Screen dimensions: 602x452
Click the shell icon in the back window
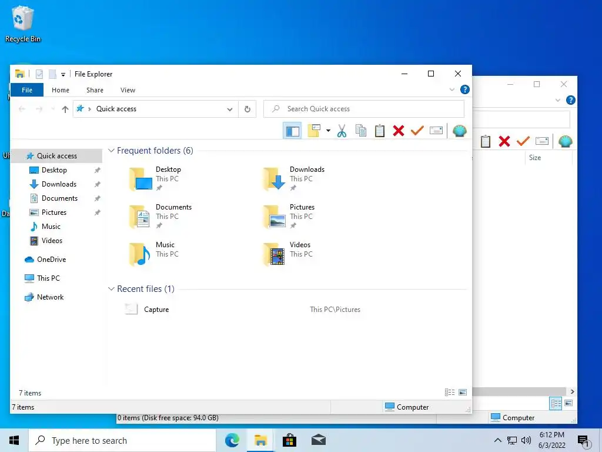(565, 141)
